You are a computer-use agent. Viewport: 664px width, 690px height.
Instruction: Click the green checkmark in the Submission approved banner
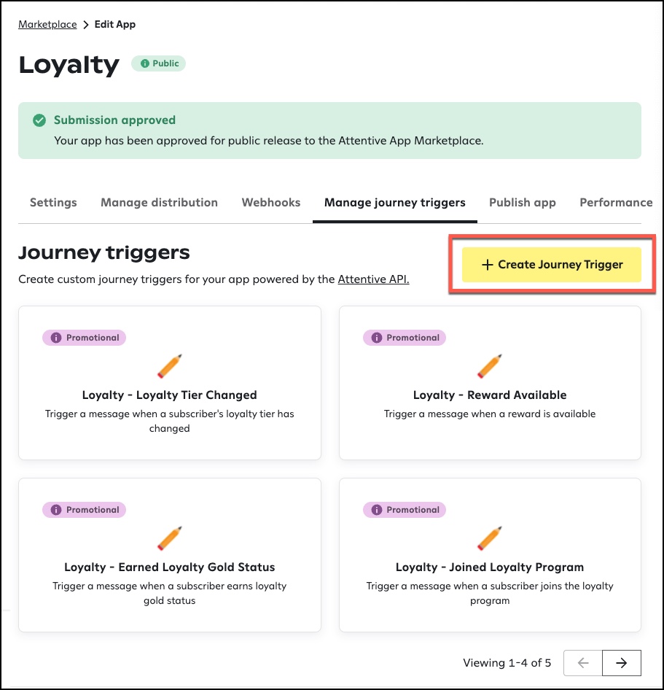tap(39, 120)
